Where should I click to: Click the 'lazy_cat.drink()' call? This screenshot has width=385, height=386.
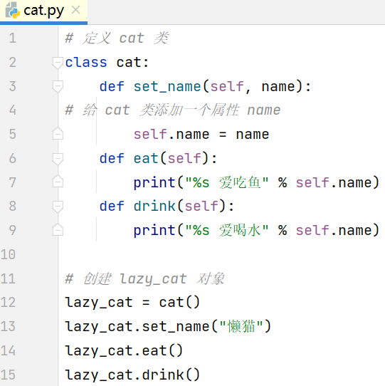click(132, 375)
